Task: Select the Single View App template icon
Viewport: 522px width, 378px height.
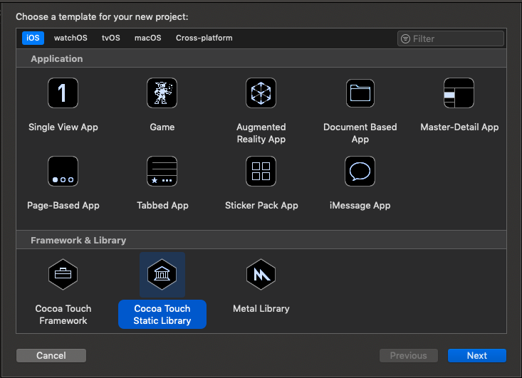Action: click(63, 93)
